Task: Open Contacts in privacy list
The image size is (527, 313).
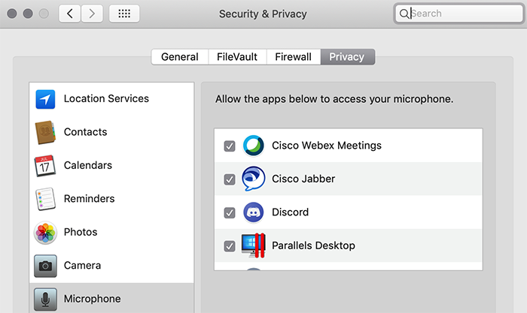Action: coord(111,132)
